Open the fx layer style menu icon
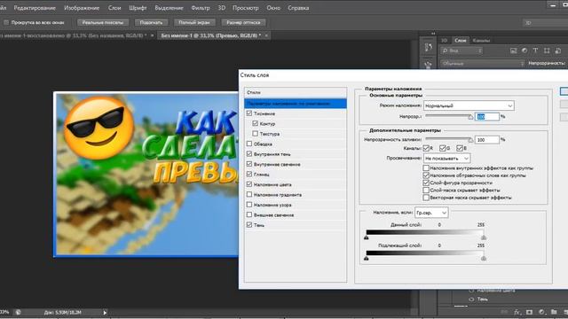 (x=517, y=312)
